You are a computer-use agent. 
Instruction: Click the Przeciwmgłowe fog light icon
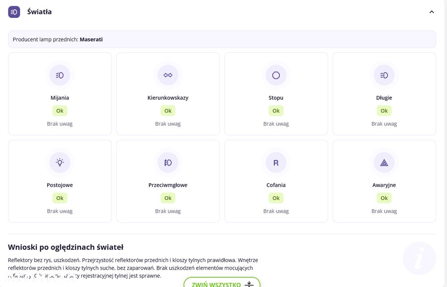(168, 162)
